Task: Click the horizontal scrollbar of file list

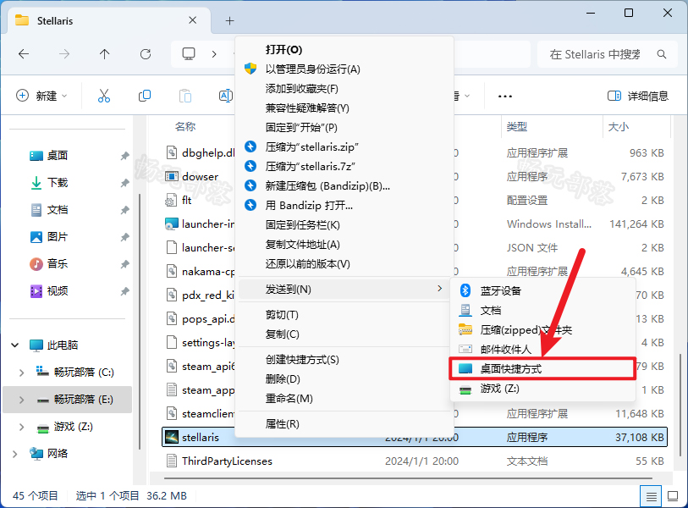Action: [x=408, y=478]
